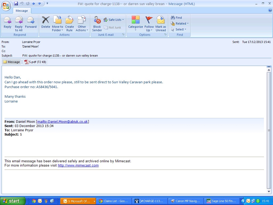The height and width of the screenshot is (205, 273).
Task: Open Select dropdown
Action: point(179,29)
